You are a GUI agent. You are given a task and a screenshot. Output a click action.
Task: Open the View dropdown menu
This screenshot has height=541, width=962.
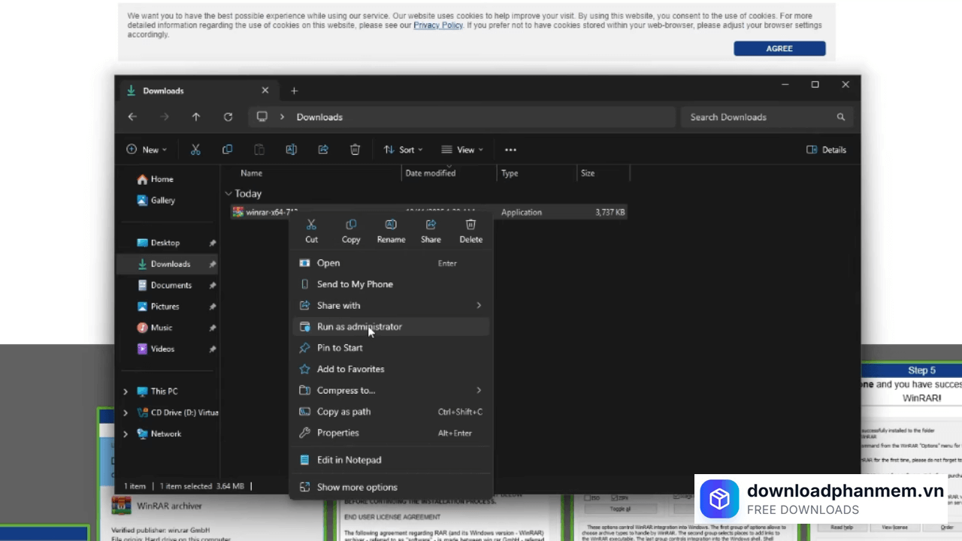[461, 150]
